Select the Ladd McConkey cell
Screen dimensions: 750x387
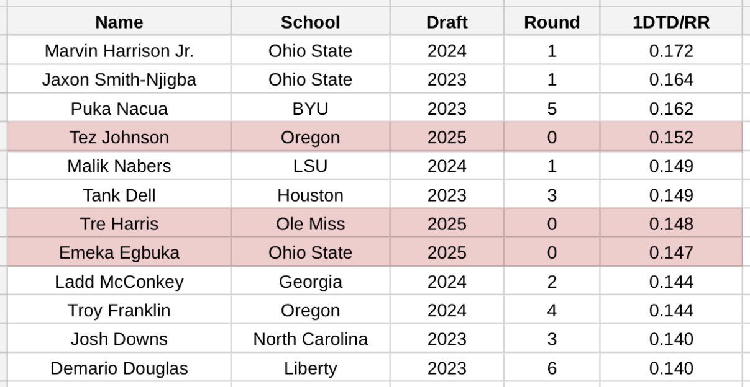(x=119, y=281)
